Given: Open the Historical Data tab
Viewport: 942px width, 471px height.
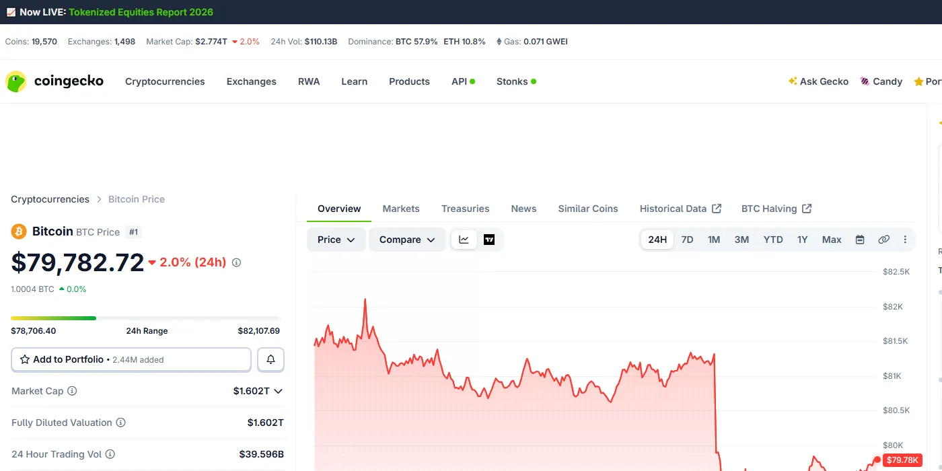Looking at the screenshot, I should pyautogui.click(x=680, y=209).
